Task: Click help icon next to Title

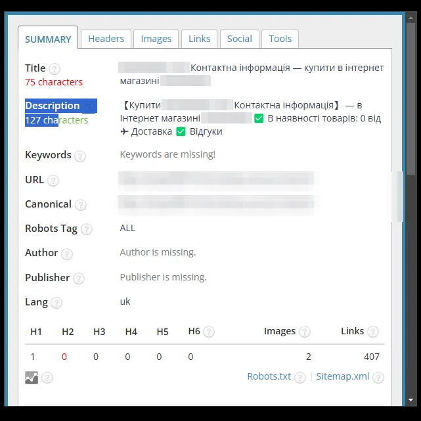Action: tap(55, 69)
